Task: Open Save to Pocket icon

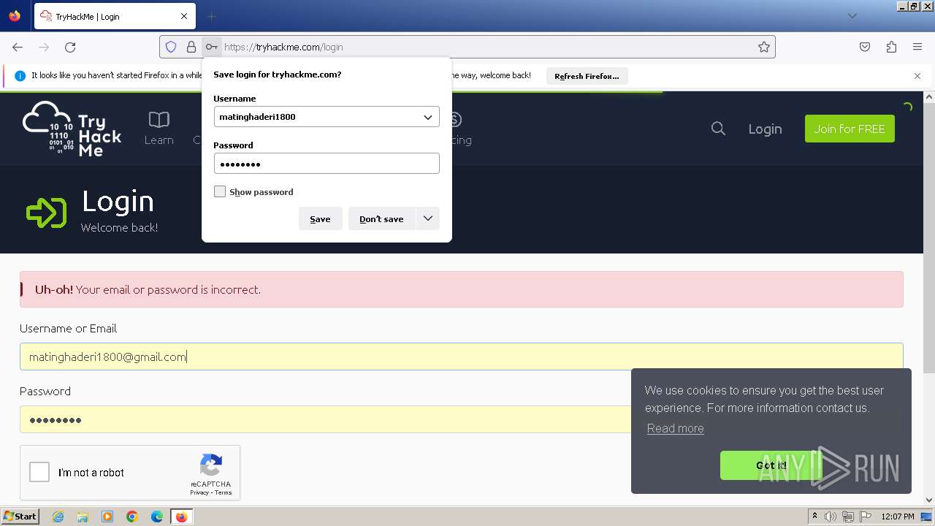Action: tap(865, 47)
